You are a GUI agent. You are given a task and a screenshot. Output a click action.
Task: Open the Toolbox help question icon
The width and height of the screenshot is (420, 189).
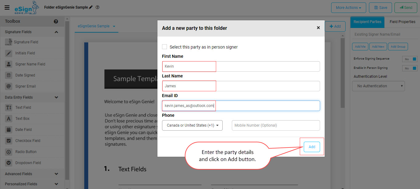(56, 22)
